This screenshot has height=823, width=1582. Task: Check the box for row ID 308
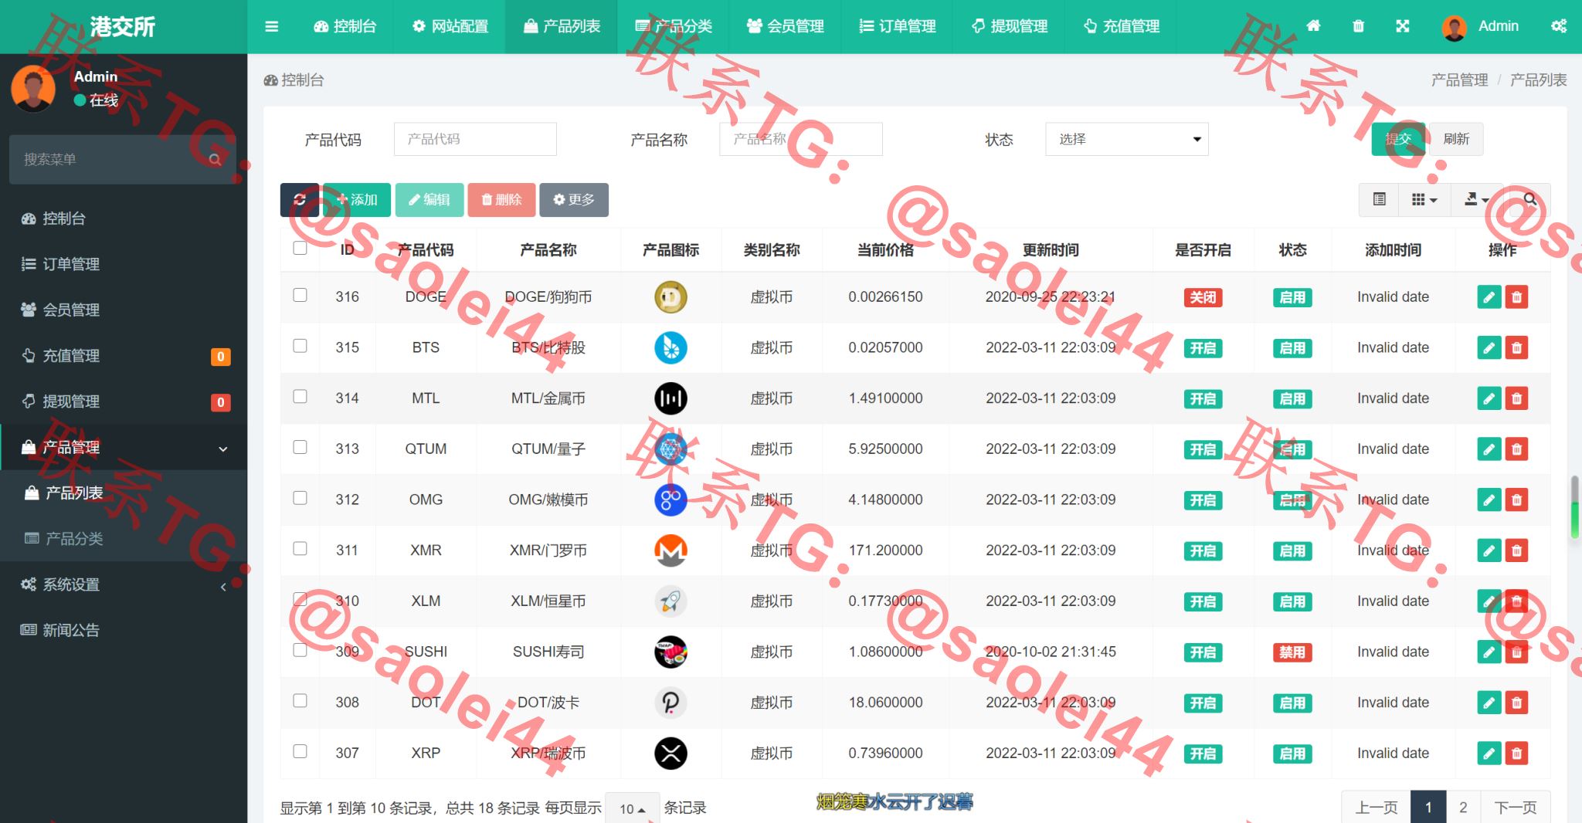300,700
